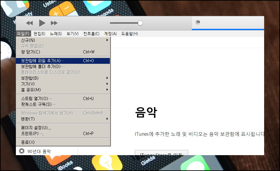The height and width of the screenshot is (171, 280).
Task: Click the play button
Action: (x=42, y=23)
